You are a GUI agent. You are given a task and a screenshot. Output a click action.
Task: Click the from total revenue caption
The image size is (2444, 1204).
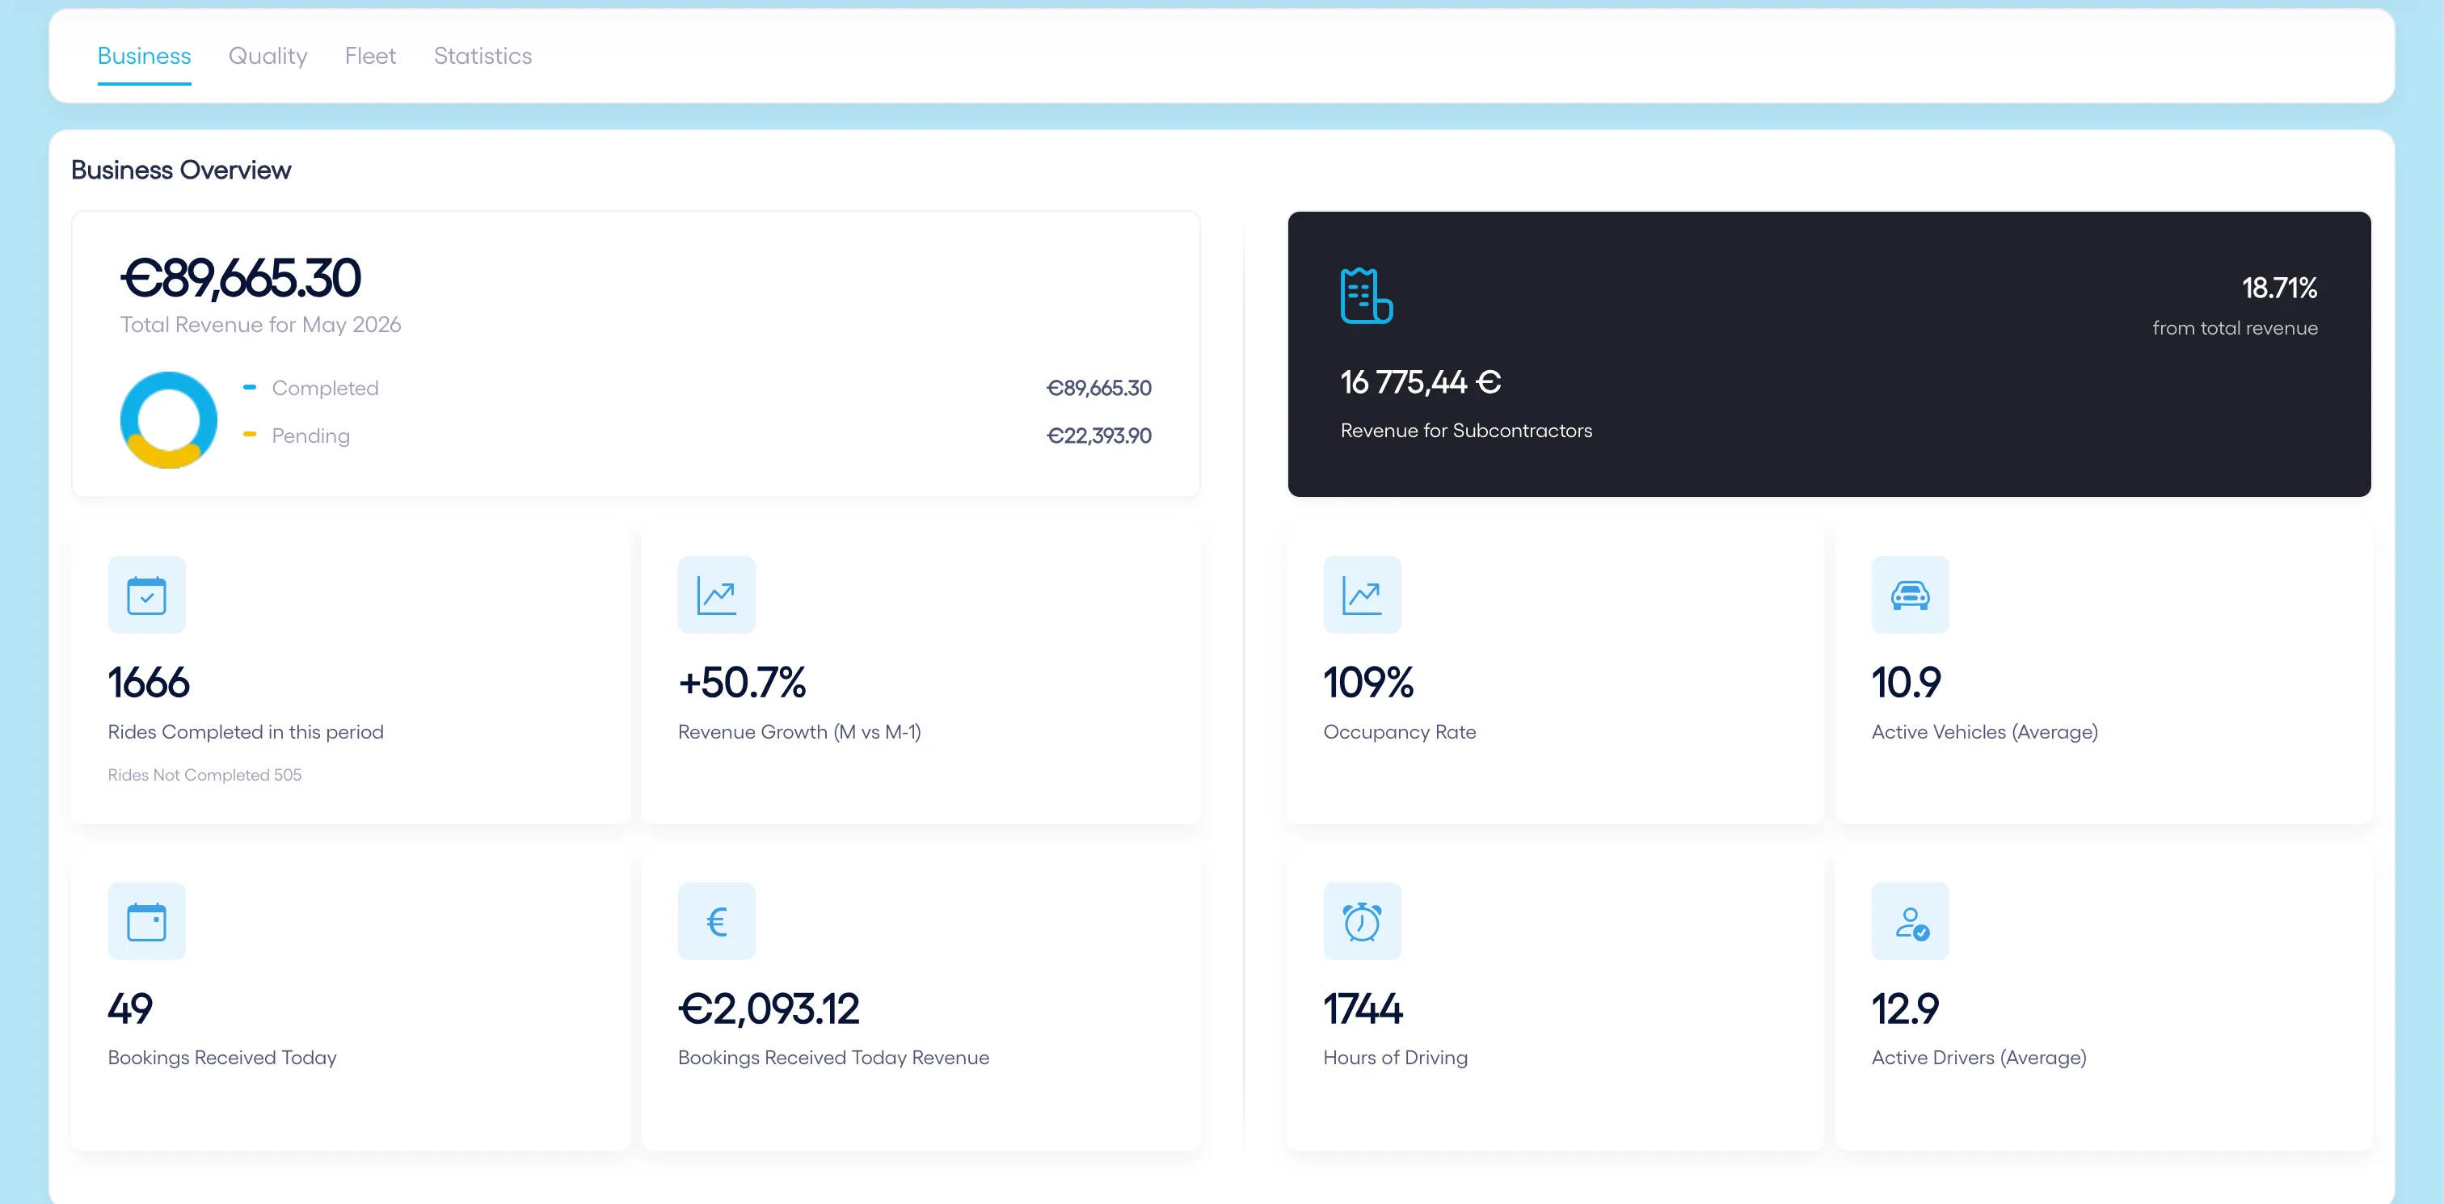pyautogui.click(x=2235, y=328)
